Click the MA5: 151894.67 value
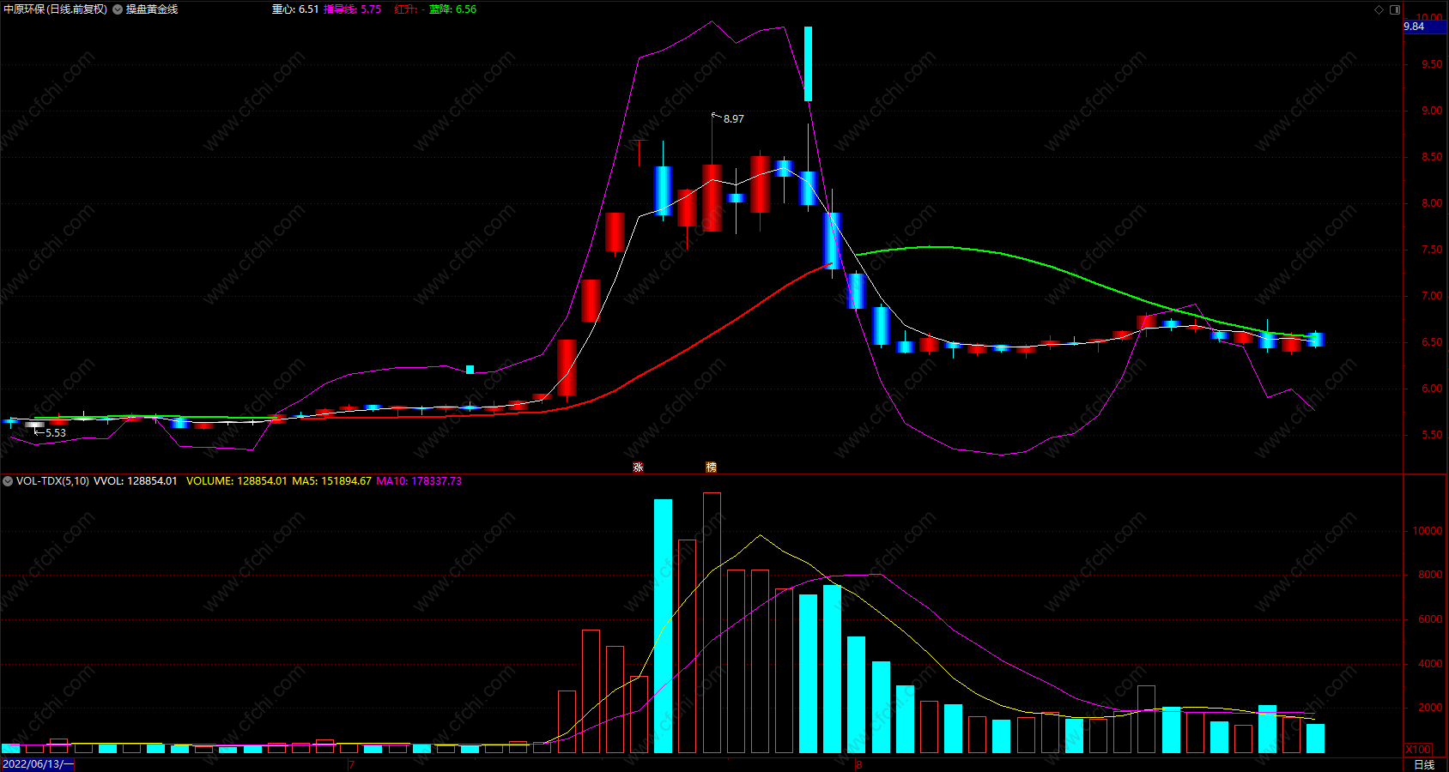The image size is (1449, 772). (331, 481)
